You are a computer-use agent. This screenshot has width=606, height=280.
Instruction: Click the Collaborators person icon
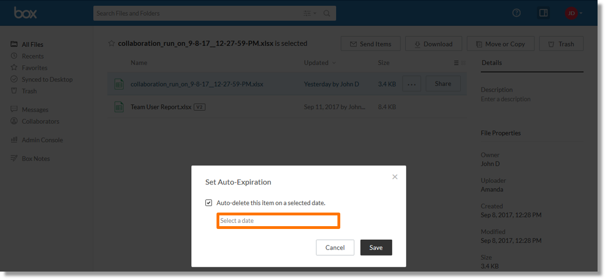(x=14, y=121)
